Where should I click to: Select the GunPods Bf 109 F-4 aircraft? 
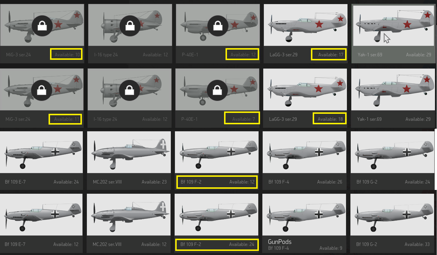click(x=304, y=223)
